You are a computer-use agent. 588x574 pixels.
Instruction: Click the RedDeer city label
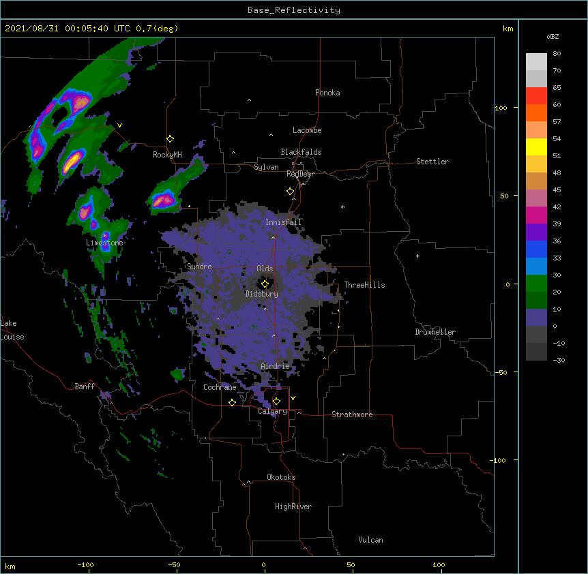(300, 174)
